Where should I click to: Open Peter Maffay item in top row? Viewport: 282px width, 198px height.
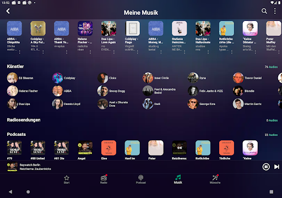pyautogui.click(x=274, y=28)
